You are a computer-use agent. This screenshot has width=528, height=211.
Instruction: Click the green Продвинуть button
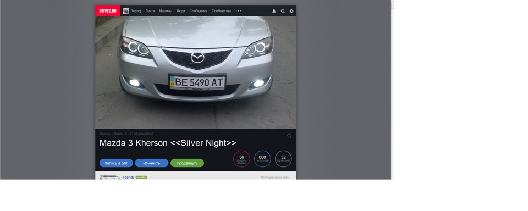187,163
